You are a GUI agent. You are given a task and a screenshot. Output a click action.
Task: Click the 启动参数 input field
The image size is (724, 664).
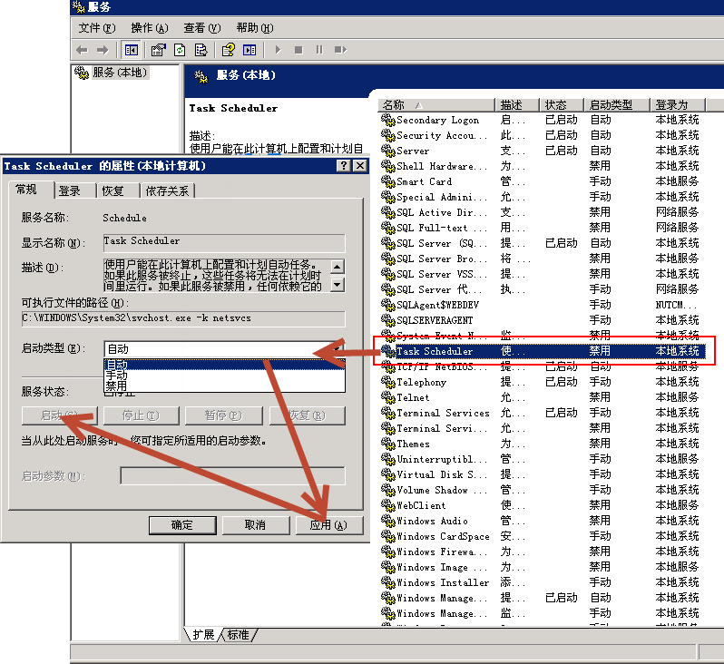(x=232, y=475)
